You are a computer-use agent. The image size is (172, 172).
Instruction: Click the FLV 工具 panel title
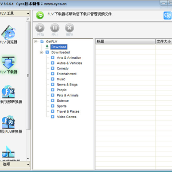7,13
